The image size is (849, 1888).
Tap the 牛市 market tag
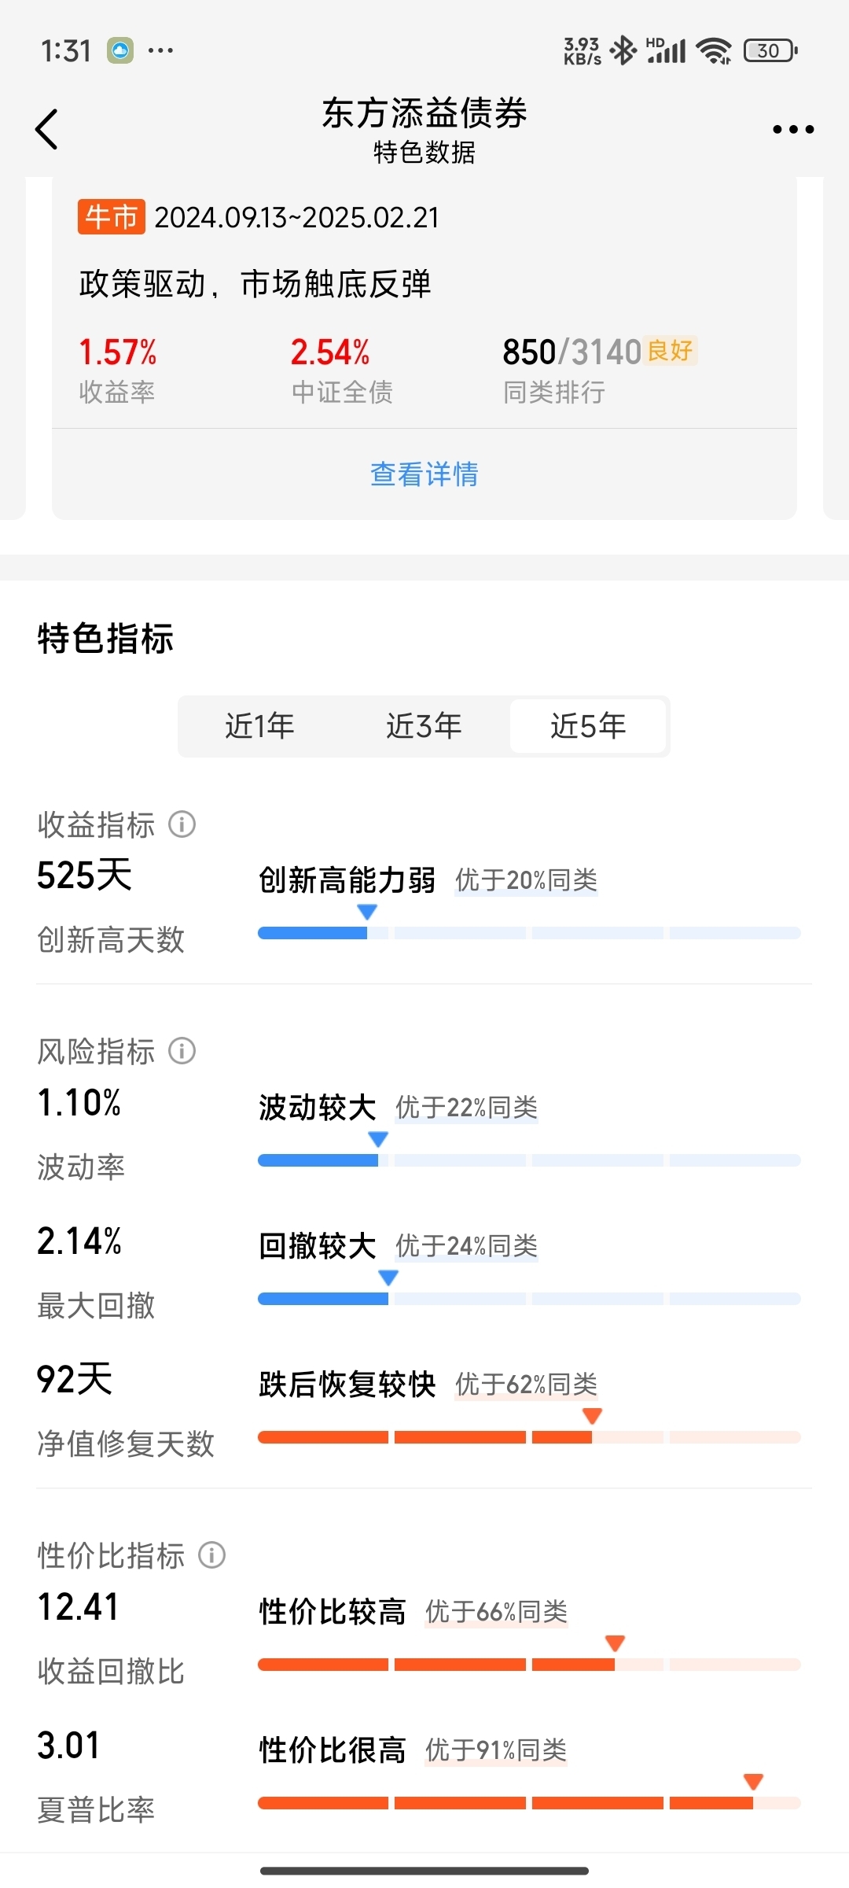click(x=111, y=217)
